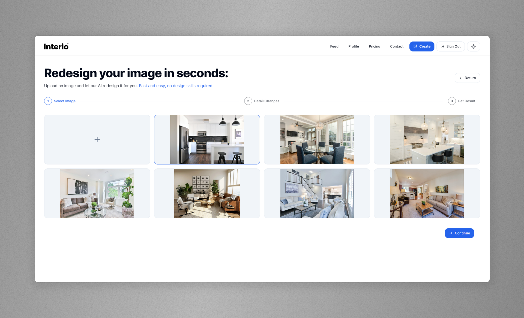Click the fast and easy hyperlink text
524x318 pixels.
tap(176, 86)
